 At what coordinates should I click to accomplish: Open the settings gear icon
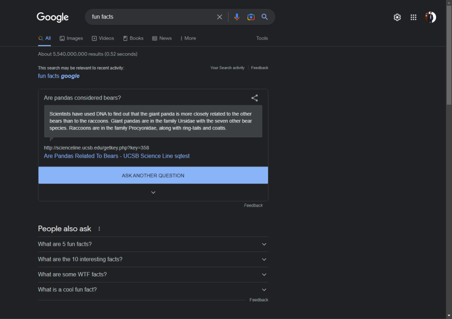tap(397, 17)
